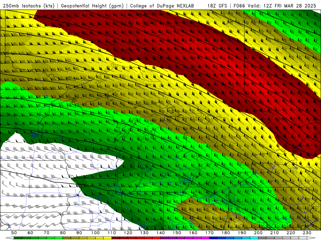The height and width of the screenshot is (240, 321).
Task: Select the 60 knot label on color scale
Action: (x=30, y=233)
